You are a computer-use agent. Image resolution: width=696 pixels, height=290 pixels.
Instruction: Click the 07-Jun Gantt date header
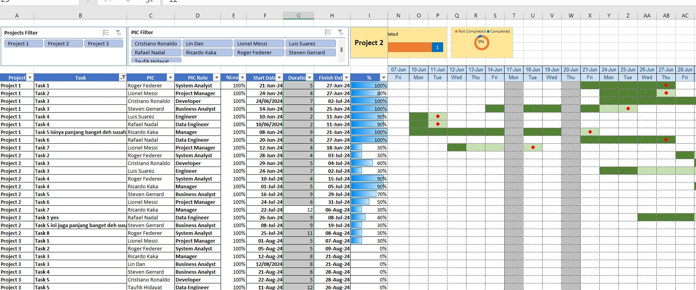pos(398,69)
